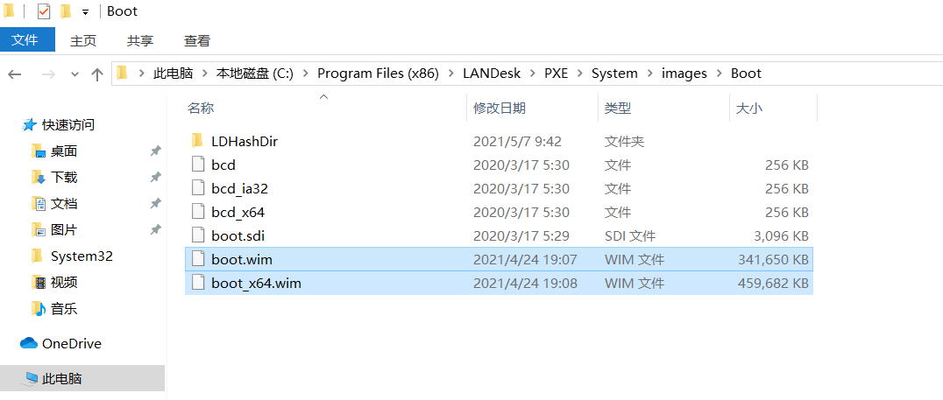
Task: Open the LDHashDir folder icon
Action: [197, 141]
